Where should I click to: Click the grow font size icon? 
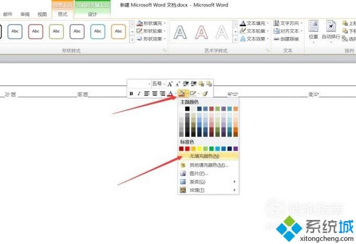point(170,84)
